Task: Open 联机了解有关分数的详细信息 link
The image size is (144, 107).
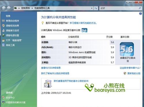Action: (55, 73)
